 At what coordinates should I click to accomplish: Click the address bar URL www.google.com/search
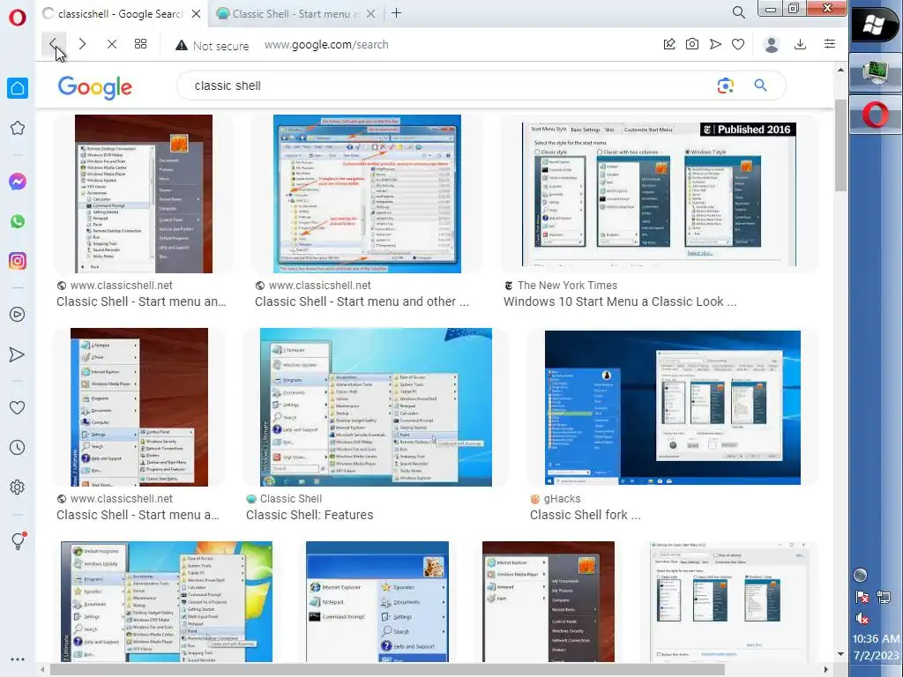point(326,45)
